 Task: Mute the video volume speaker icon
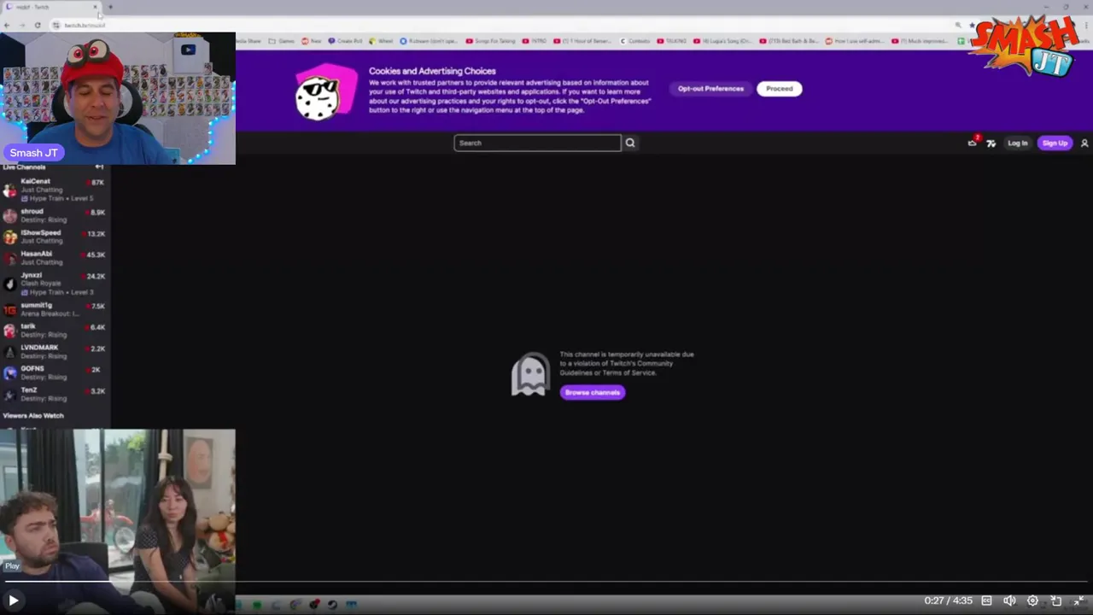1009,600
